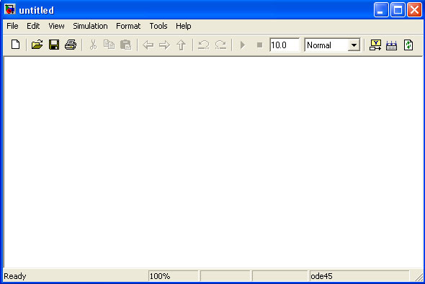Start simulation with the play button
The width and height of the screenshot is (425, 284).
click(x=243, y=45)
